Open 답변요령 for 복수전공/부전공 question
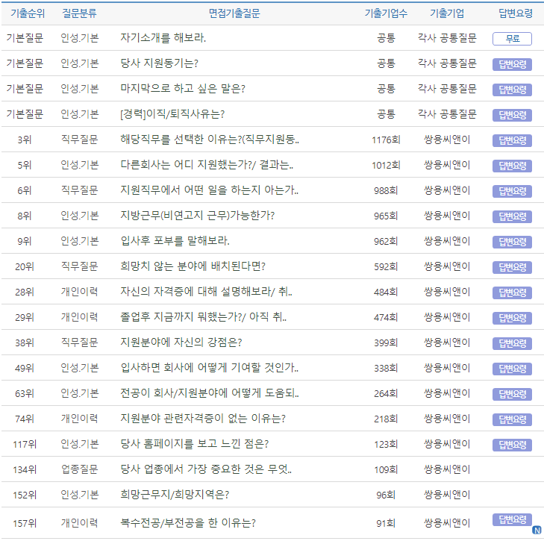This screenshot has height=541, width=544. pyautogui.click(x=512, y=519)
